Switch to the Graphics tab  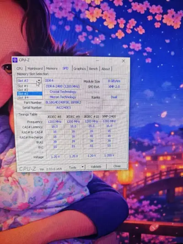80,69
